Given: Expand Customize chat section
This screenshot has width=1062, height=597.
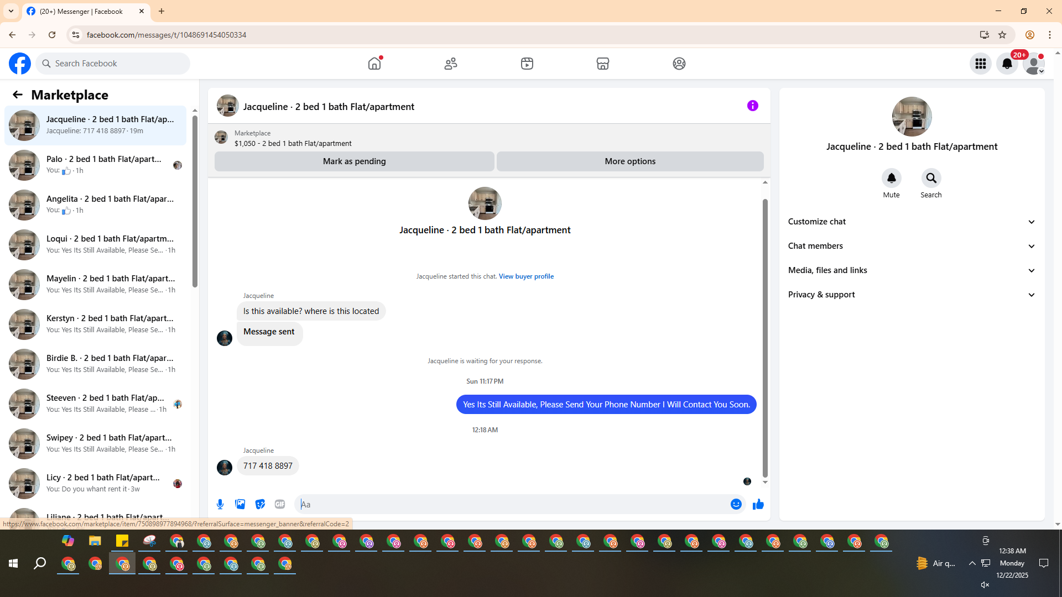Looking at the screenshot, I should (912, 222).
